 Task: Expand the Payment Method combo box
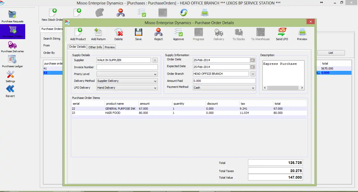(253, 88)
